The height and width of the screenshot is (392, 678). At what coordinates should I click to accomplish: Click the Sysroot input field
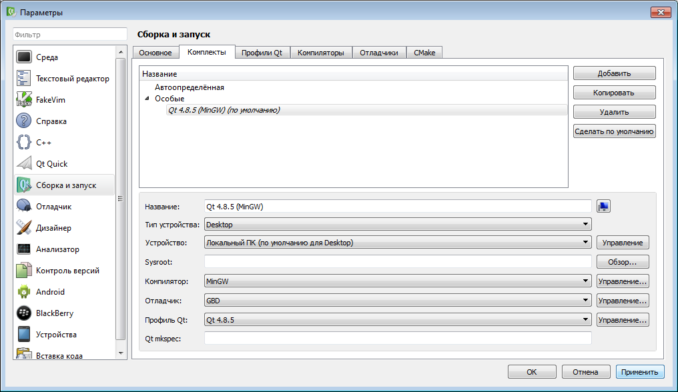[398, 261]
